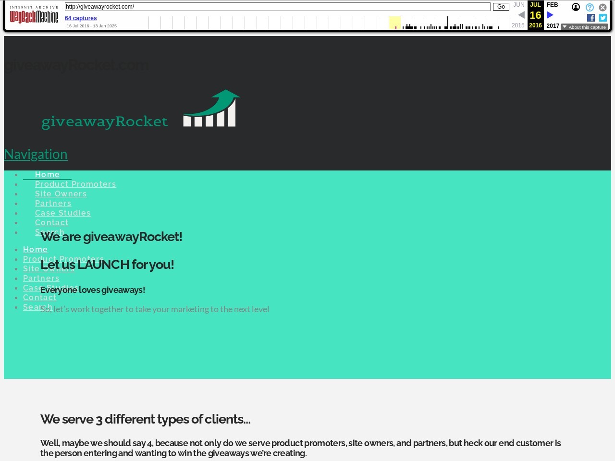The height and width of the screenshot is (461, 615).
Task: Open Contact in upper menu
Action: (52, 223)
